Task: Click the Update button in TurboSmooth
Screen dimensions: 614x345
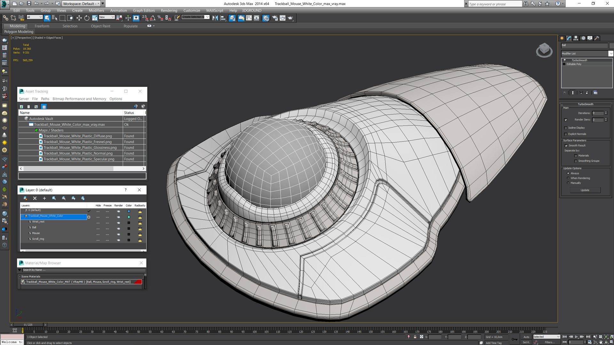Action: coord(586,190)
